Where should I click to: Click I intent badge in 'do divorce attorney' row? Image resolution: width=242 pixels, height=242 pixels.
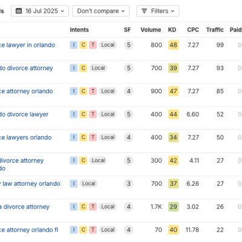point(74,68)
